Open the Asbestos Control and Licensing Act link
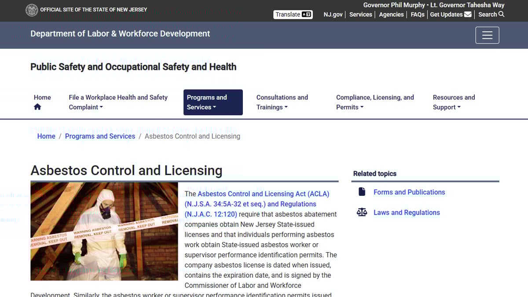The width and height of the screenshot is (528, 297). (x=263, y=194)
